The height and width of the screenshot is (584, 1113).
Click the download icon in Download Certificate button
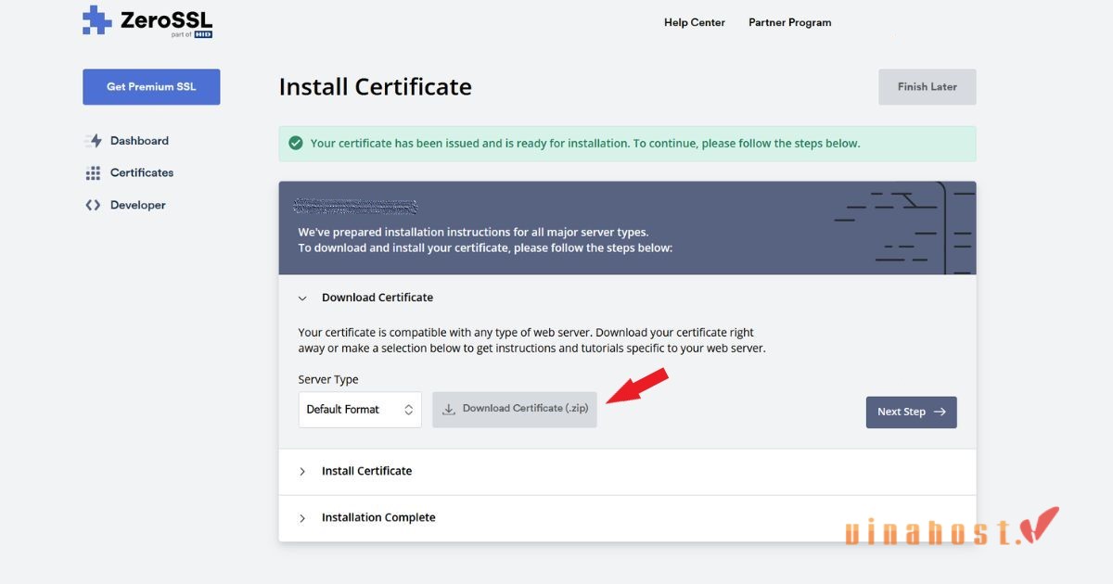(x=449, y=409)
